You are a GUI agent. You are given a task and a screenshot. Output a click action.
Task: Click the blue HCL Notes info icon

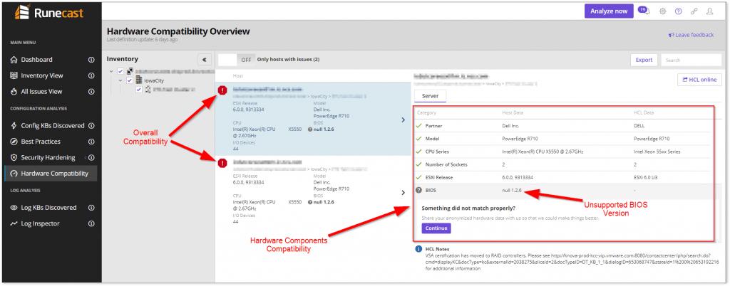click(418, 249)
